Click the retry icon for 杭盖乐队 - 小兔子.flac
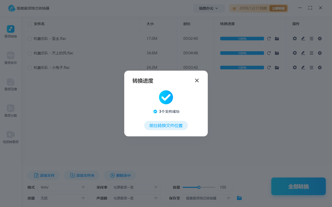This screenshot has width=332, height=207. pyautogui.click(x=269, y=68)
